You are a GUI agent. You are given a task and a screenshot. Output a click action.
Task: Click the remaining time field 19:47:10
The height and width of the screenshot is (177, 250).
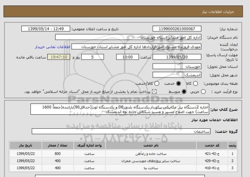(x=59, y=57)
